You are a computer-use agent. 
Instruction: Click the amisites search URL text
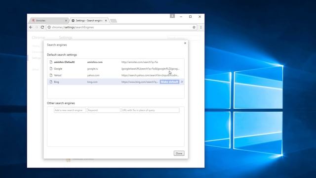[x=140, y=62]
